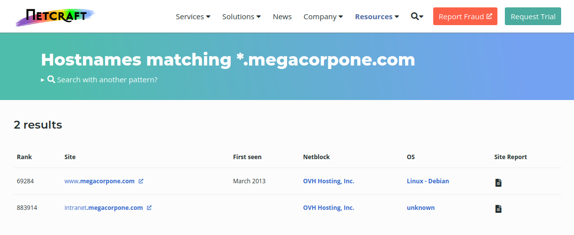Click the unknown OS link
Screen dimensions: 574x235
[x=420, y=208]
